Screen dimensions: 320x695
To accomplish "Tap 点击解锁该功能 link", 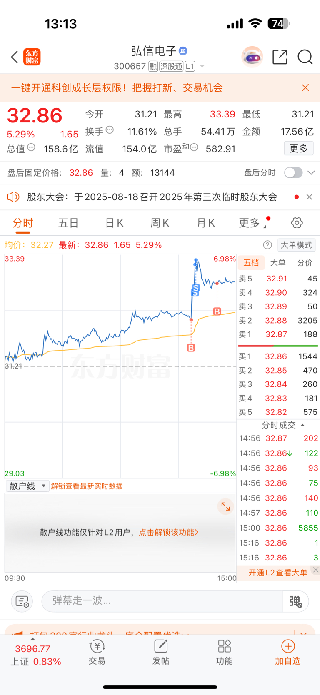I will coord(168,532).
